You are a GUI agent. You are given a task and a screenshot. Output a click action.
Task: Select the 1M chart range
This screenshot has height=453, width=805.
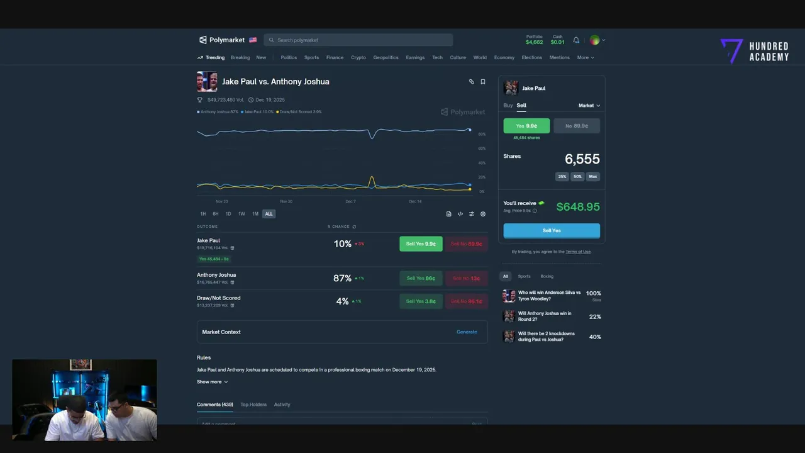[255, 214]
